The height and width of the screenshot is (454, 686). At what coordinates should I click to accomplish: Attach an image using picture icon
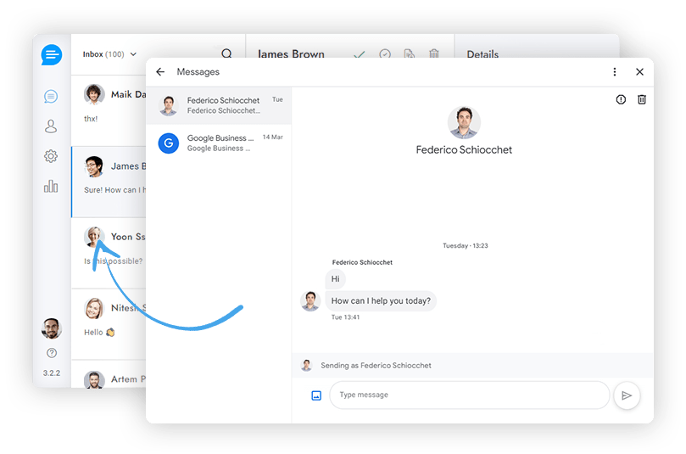316,395
